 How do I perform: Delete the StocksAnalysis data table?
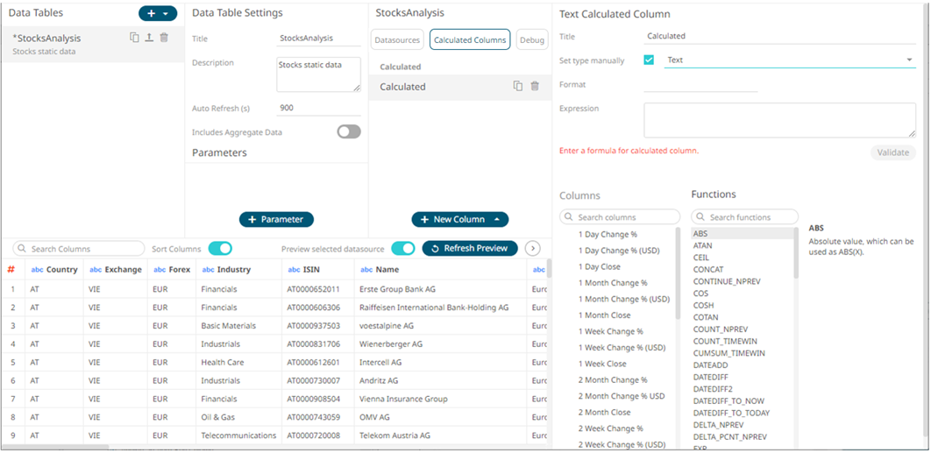(164, 38)
